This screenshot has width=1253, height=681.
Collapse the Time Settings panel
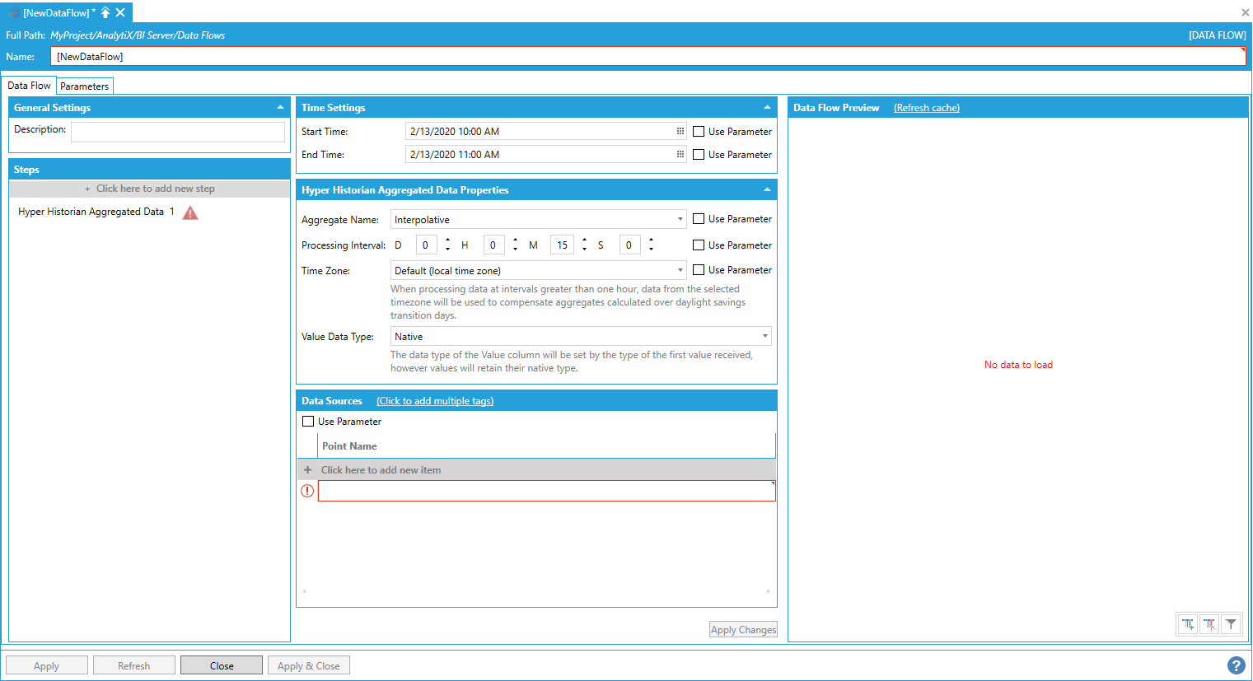767,108
